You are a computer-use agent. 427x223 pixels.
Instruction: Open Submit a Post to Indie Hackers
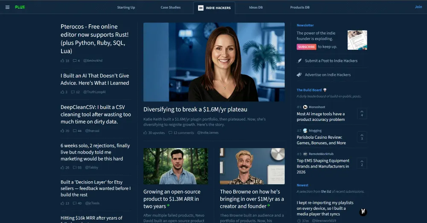click(x=331, y=61)
